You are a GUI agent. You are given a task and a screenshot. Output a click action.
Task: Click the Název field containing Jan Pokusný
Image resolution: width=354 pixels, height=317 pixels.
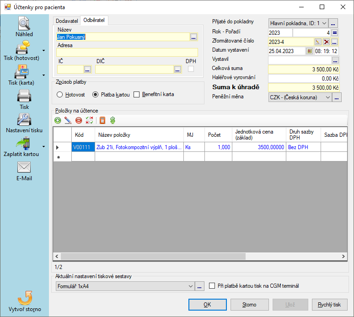tap(123, 37)
